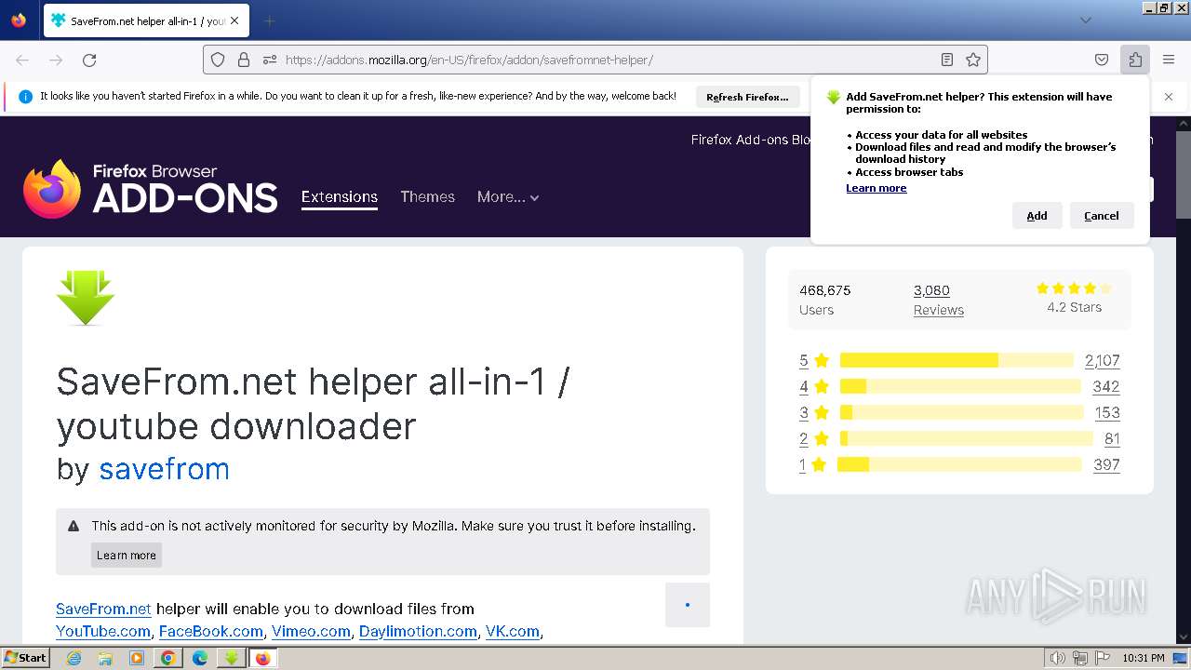Open the Firefox Add-ons Blog link

point(751,140)
